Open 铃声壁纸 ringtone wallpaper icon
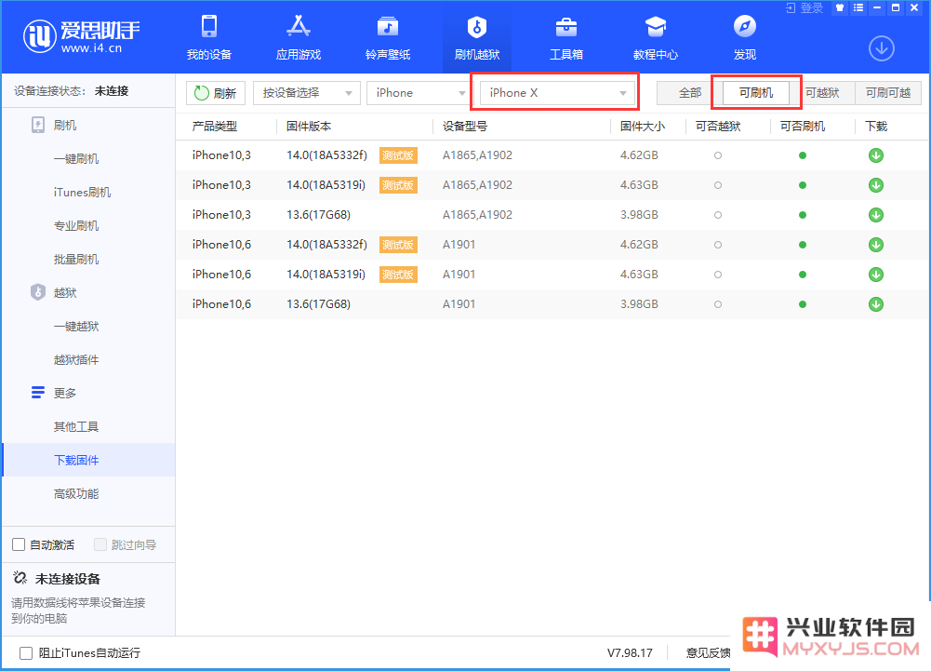 (x=388, y=37)
